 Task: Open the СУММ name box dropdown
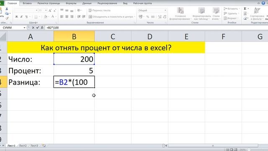(24, 28)
